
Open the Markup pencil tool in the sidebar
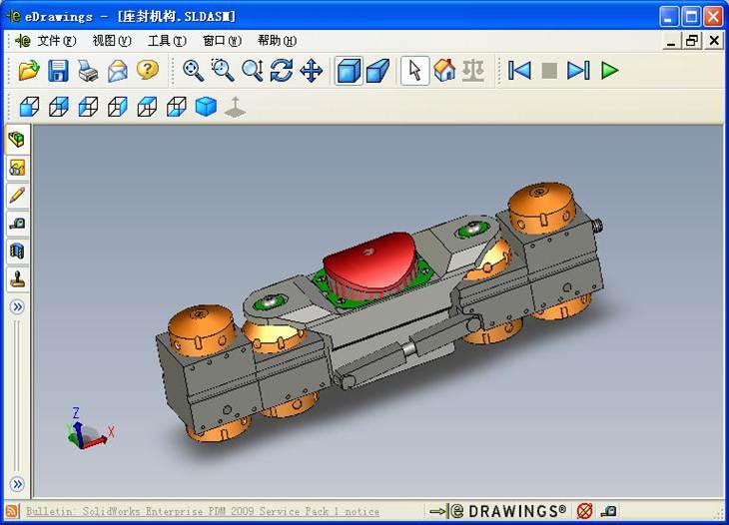click(17, 196)
